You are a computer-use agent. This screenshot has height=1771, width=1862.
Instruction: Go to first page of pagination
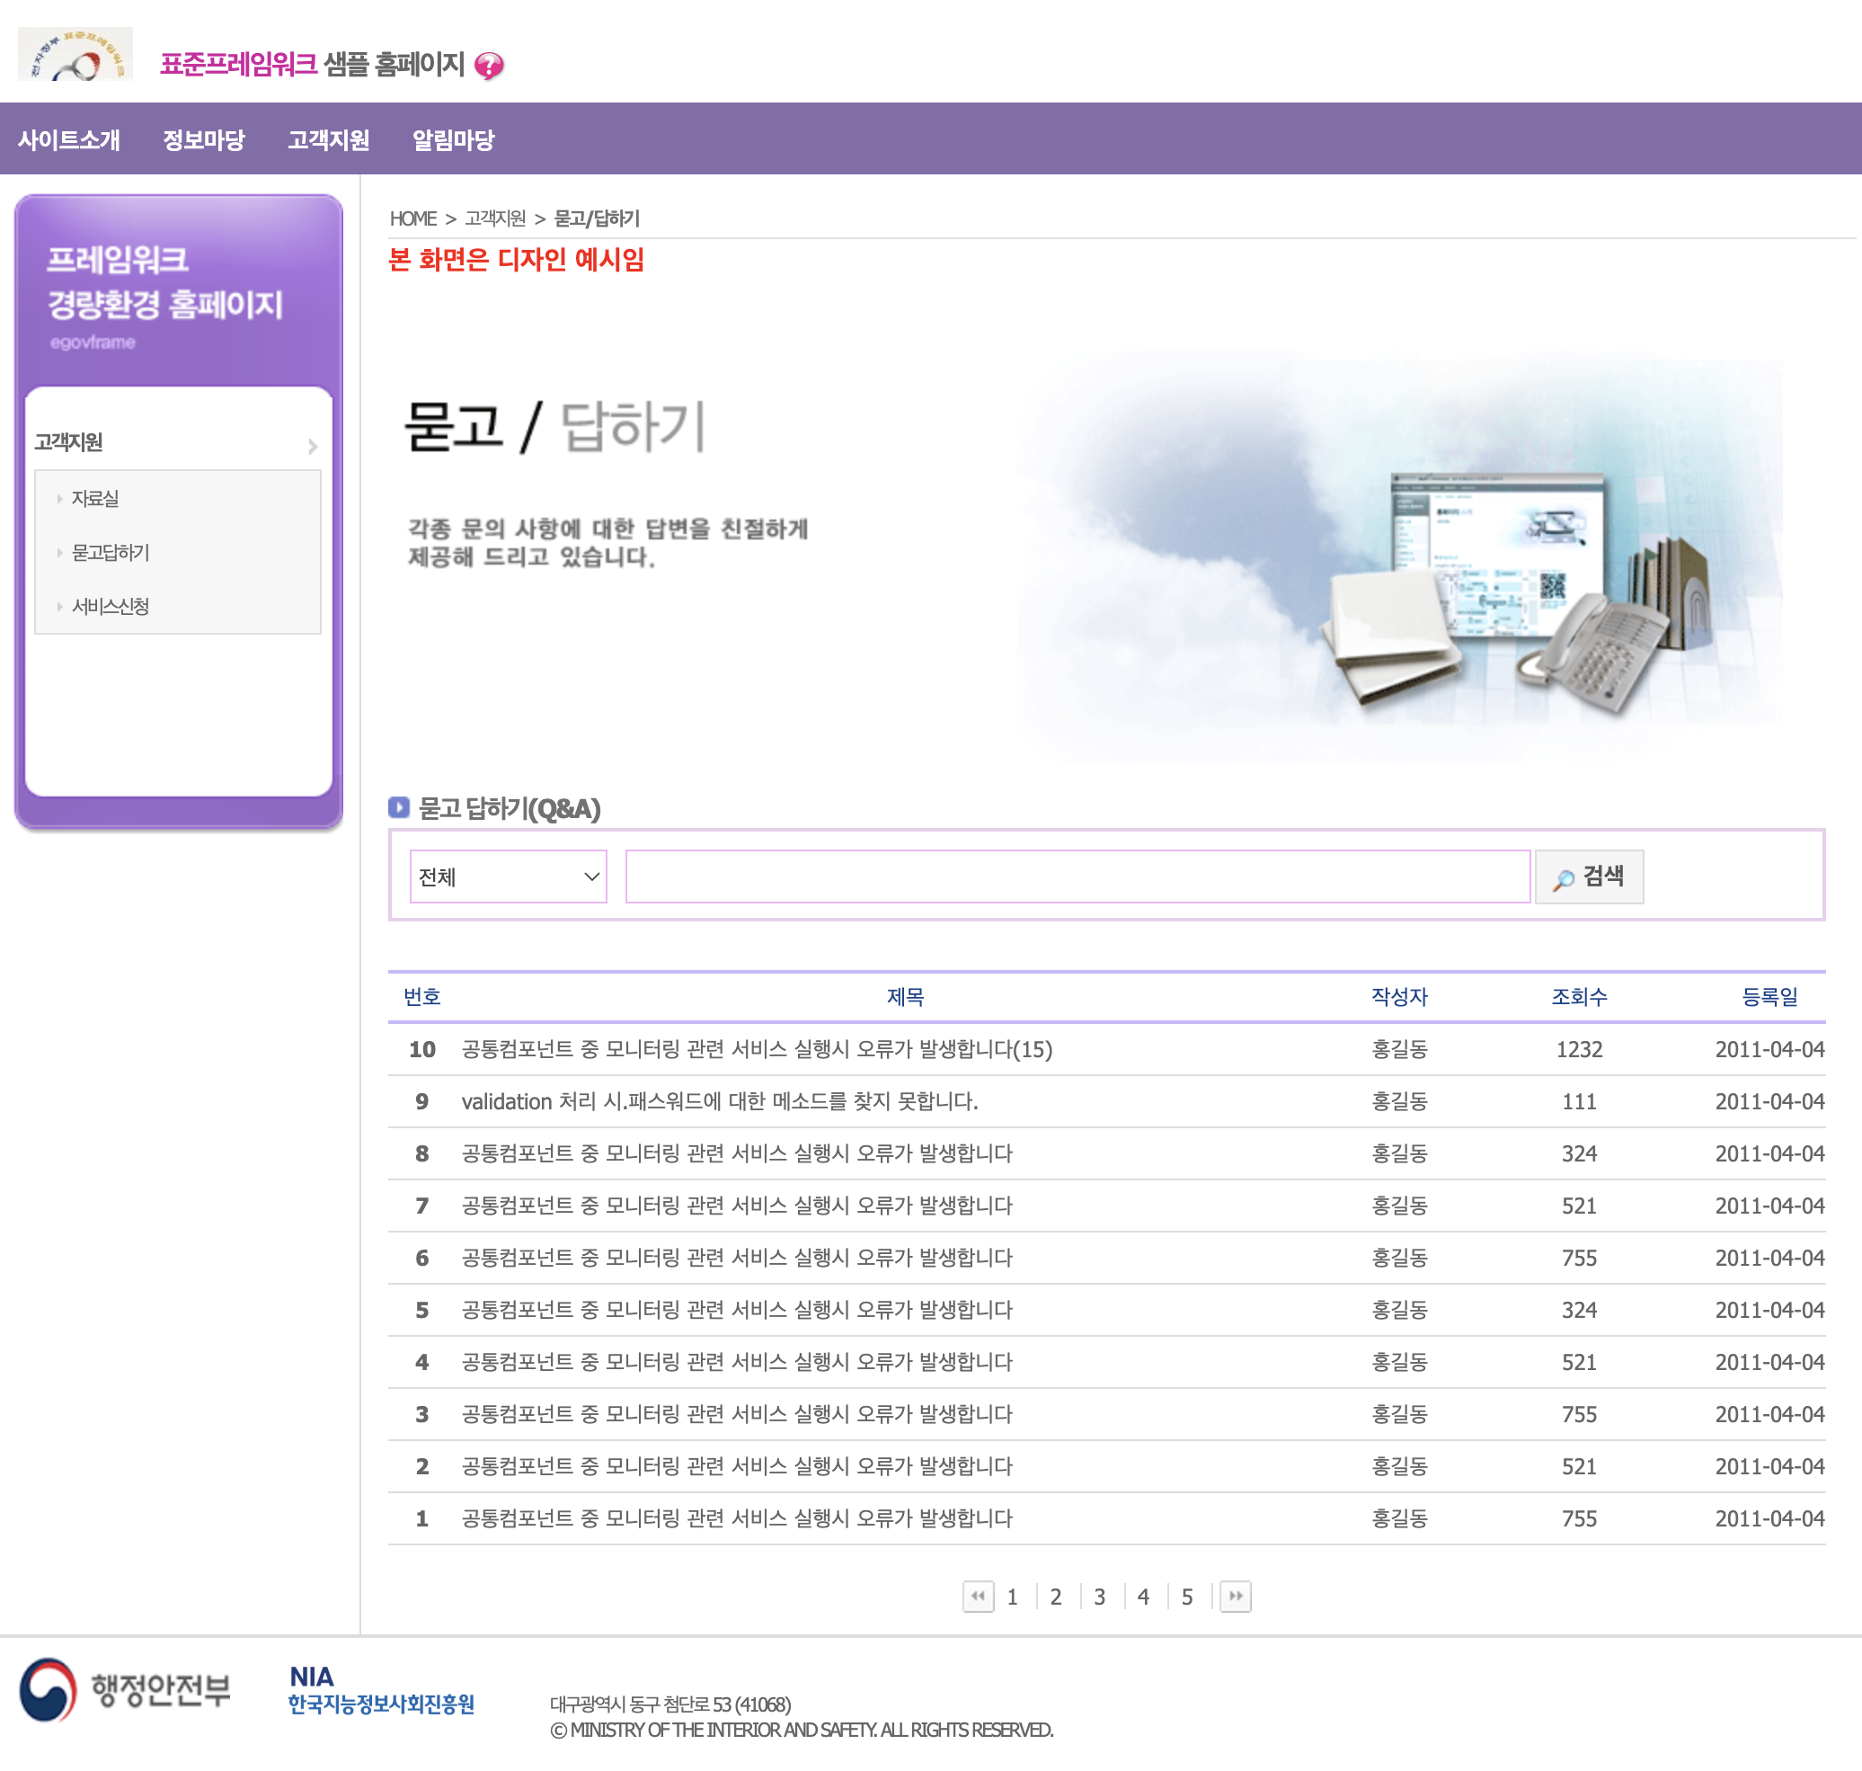978,1597
